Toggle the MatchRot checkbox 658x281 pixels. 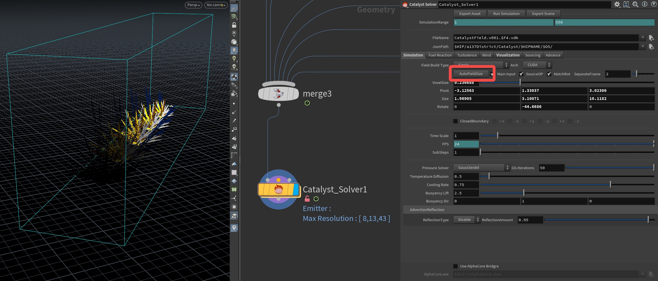tap(549, 74)
